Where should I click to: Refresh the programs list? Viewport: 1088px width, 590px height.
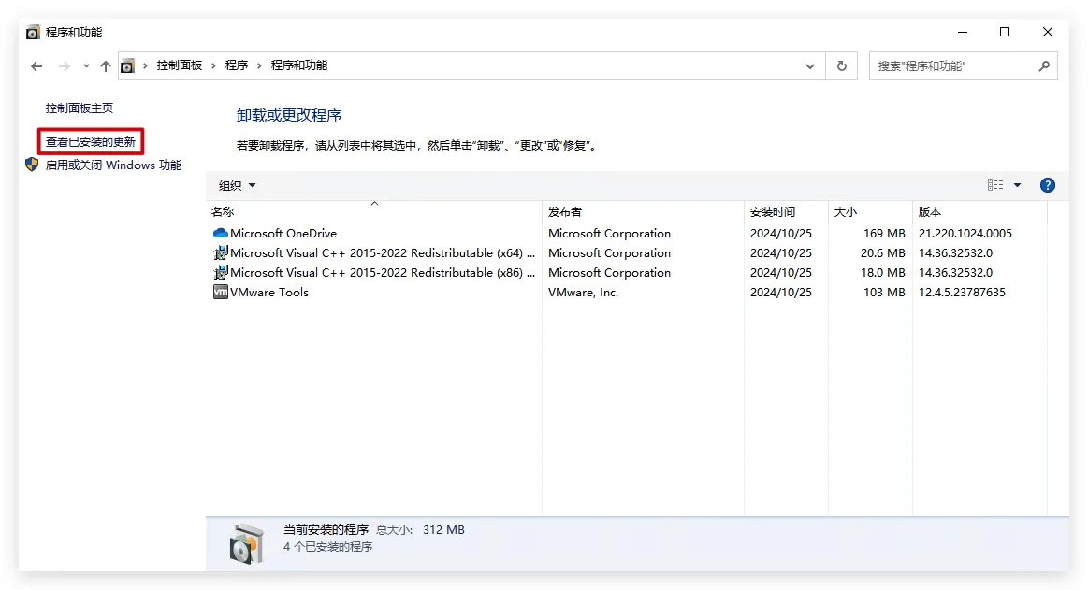[x=841, y=66]
